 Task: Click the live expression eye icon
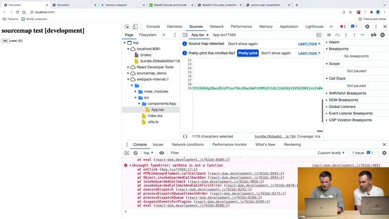[x=162, y=153]
